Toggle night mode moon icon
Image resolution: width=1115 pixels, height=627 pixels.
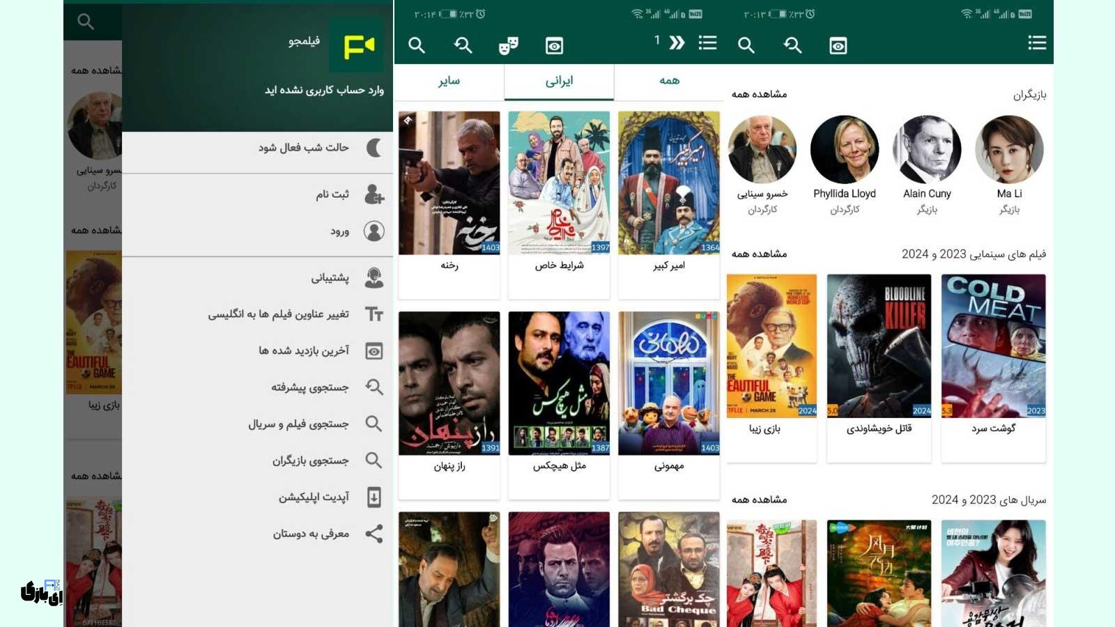[x=375, y=147]
